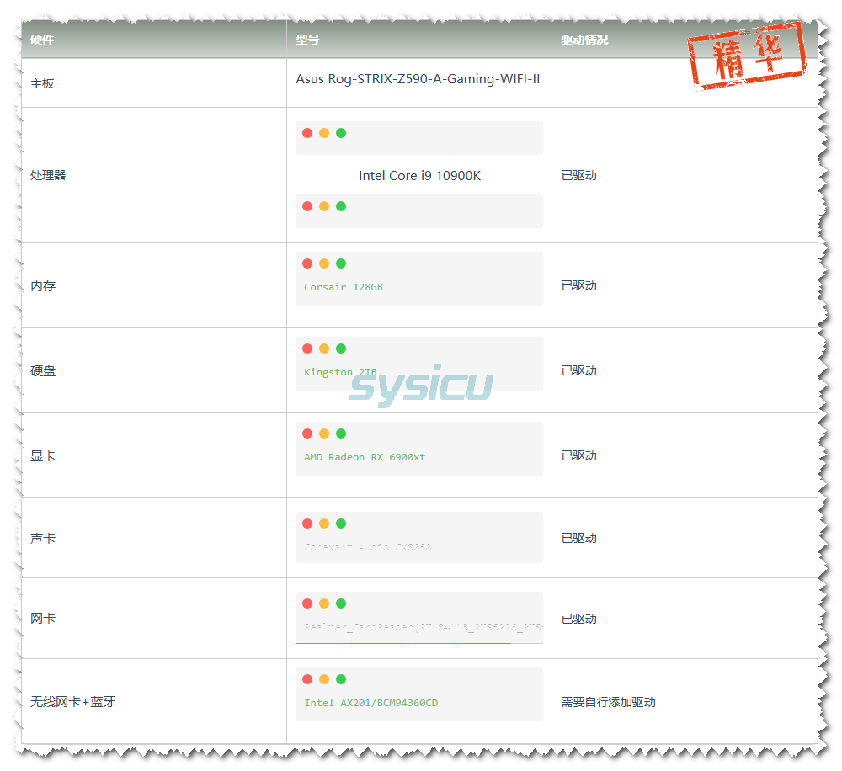Image resolution: width=842 pixels, height=771 pixels.
Task: Click yellow dot in Conexant Audio code block
Action: point(324,524)
